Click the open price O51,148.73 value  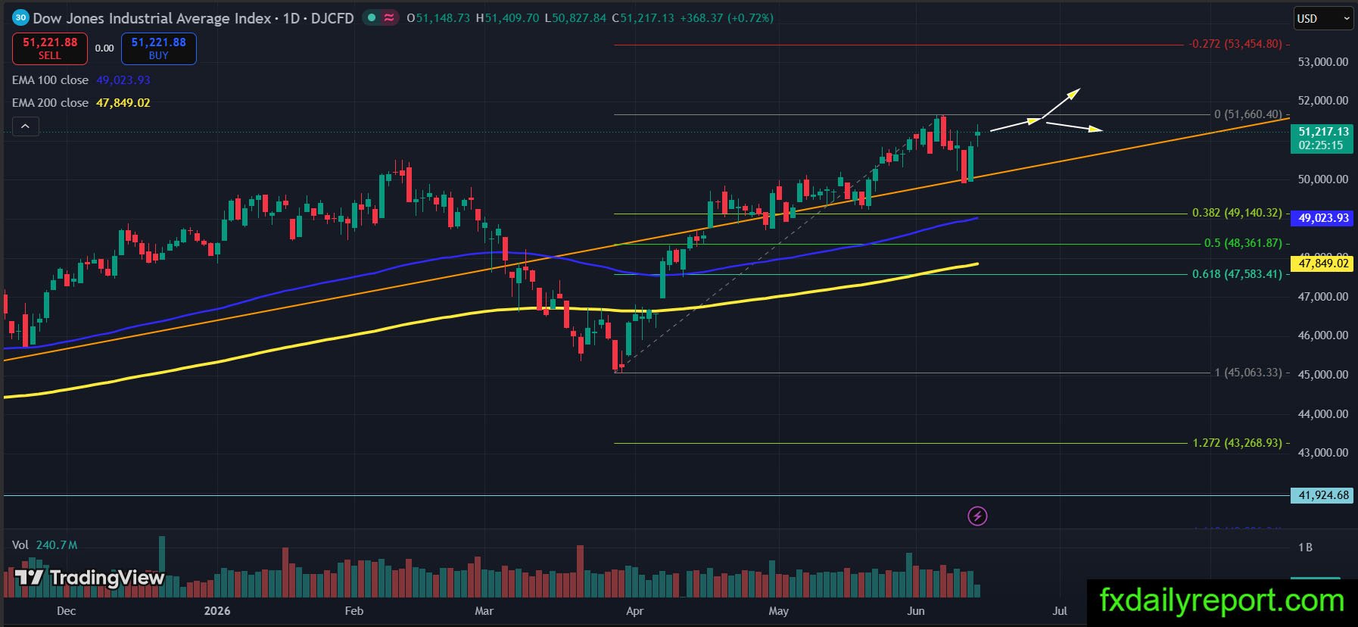438,18
